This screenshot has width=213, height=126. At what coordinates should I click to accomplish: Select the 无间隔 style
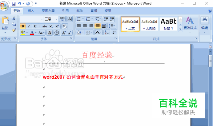149,24
